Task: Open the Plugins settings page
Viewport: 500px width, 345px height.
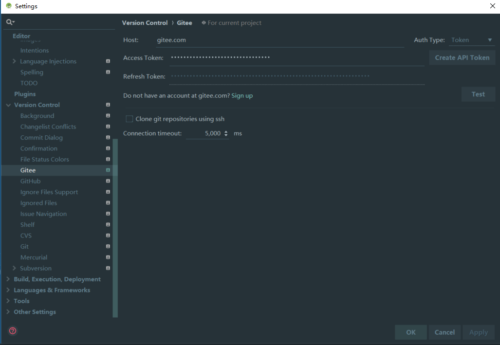Action: 25,94
